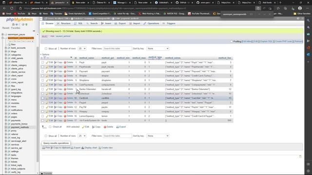Click the Display chart icon
The image size is (312, 175).
[83, 148]
